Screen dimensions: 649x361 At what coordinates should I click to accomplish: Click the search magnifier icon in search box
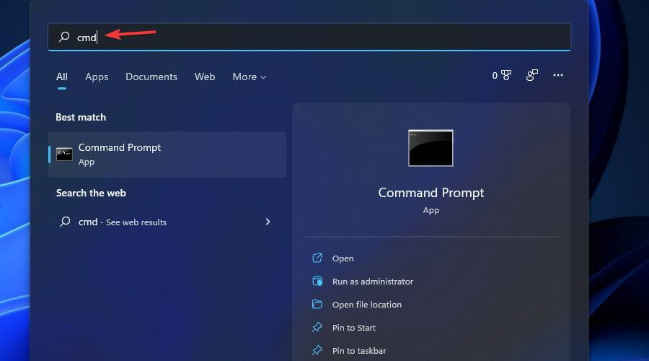[64, 37]
